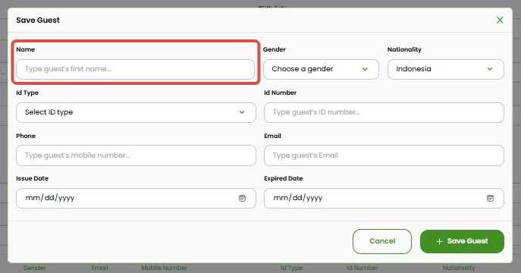This screenshot has height=273, width=521.
Task: Click the Cancel button
Action: click(x=382, y=241)
